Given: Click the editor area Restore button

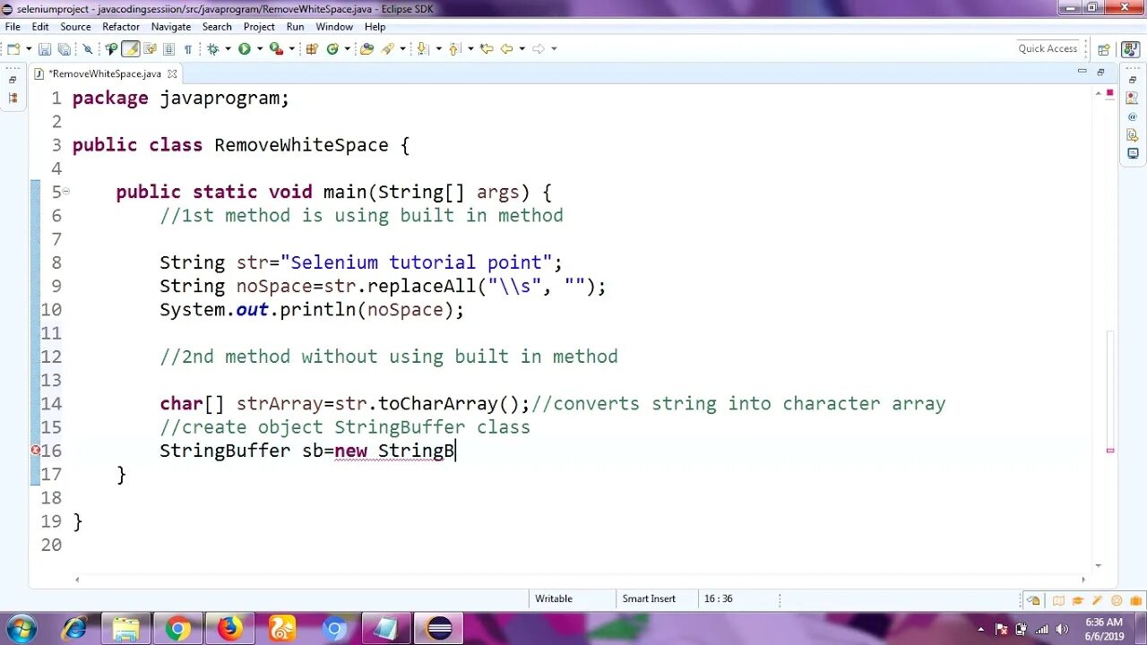Looking at the screenshot, I should [x=1101, y=72].
